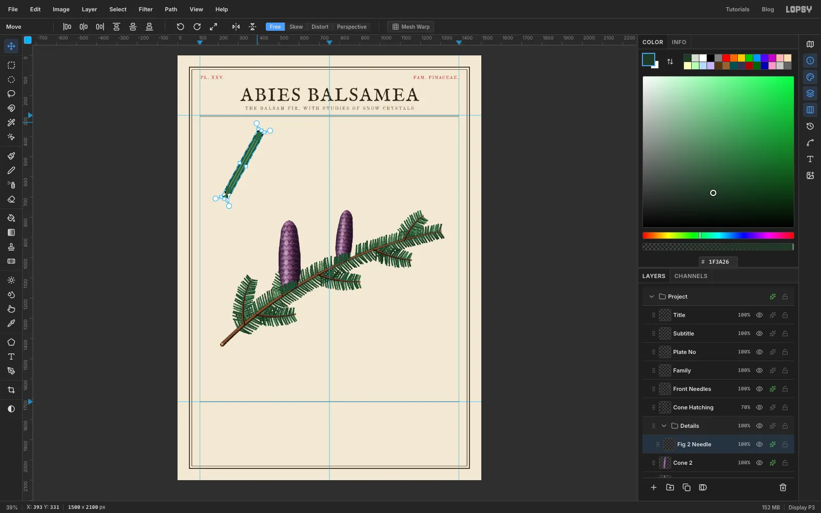Image resolution: width=821 pixels, height=513 pixels.
Task: Collapse the Details group
Action: [x=664, y=426]
